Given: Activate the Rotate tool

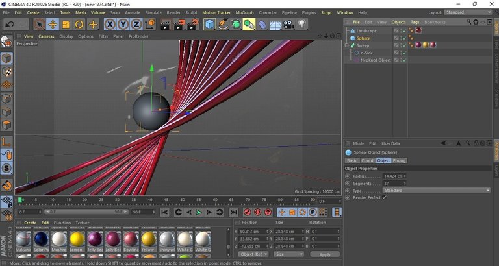Looking at the screenshot, I should point(79,25).
